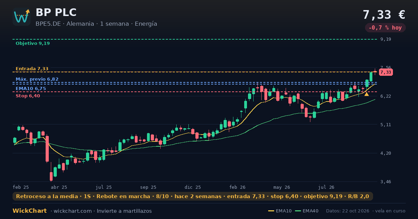Click the large "7,33 €" current price

click(384, 15)
